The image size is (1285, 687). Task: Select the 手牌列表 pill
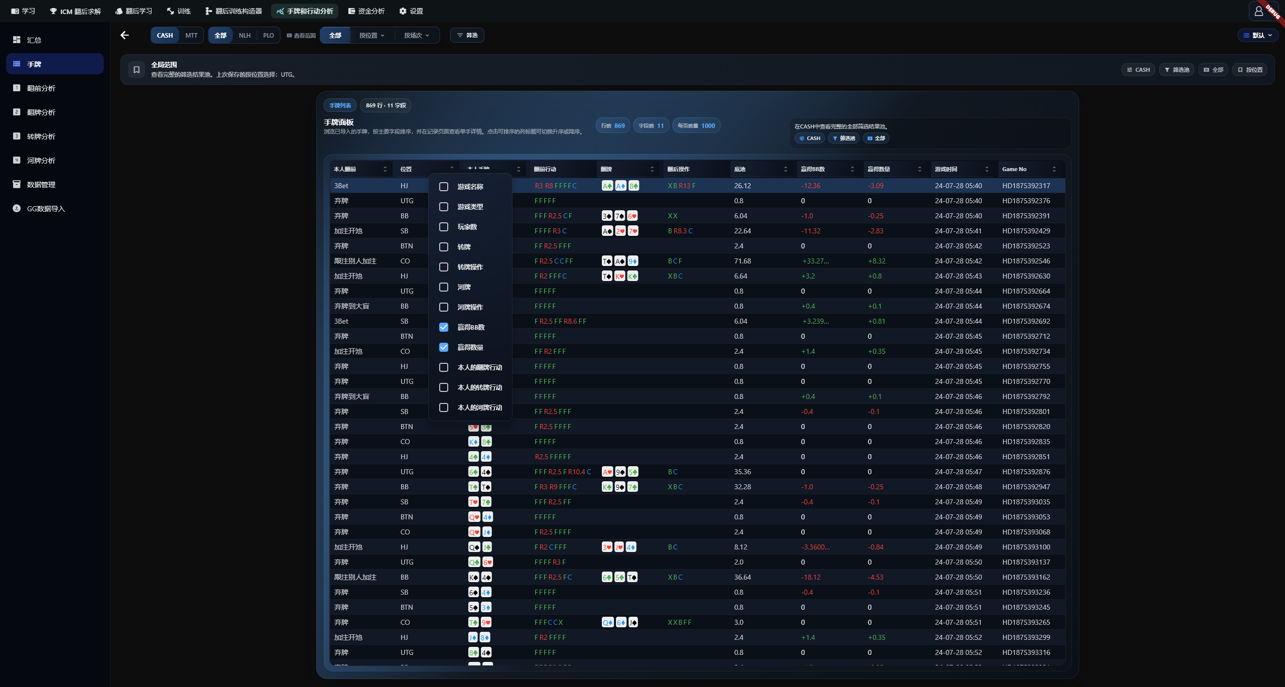pos(340,105)
